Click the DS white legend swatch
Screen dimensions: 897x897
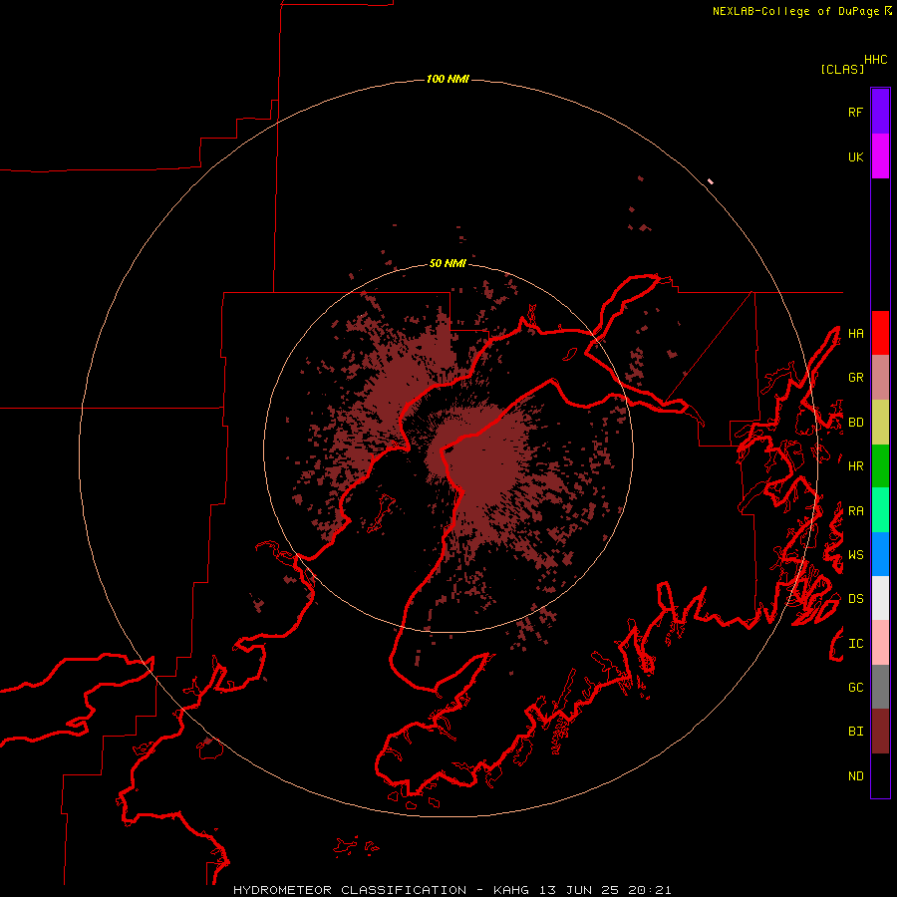point(880,598)
